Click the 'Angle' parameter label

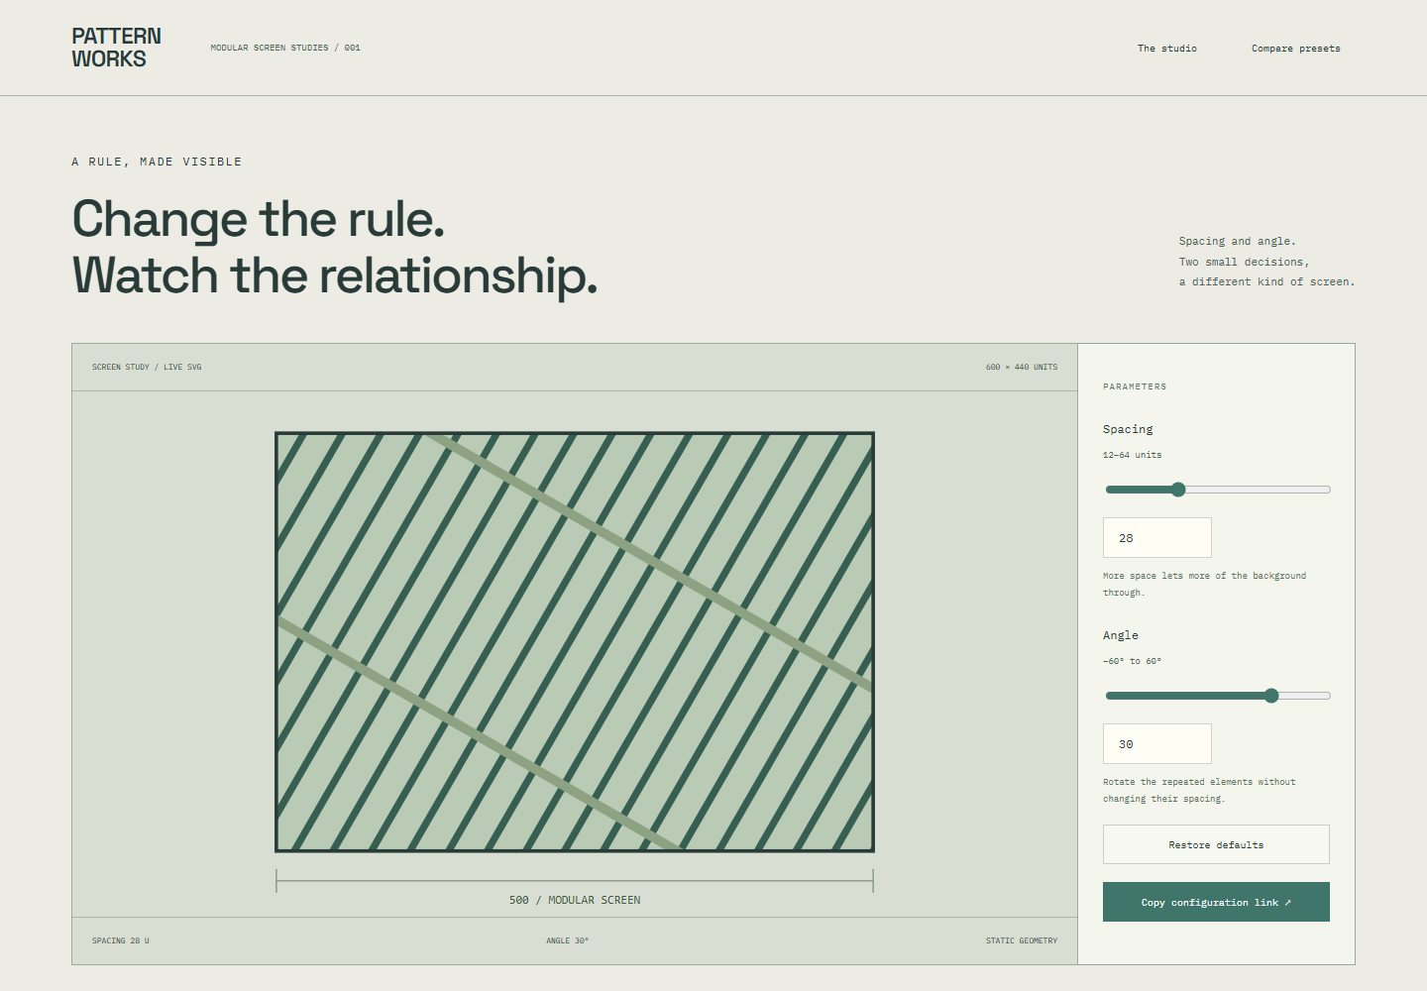(1121, 635)
